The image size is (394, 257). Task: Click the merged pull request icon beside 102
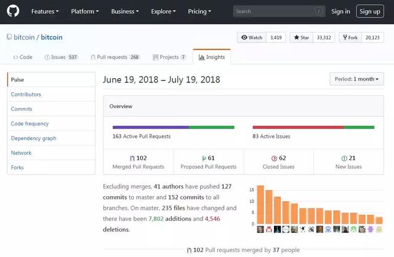[132, 158]
